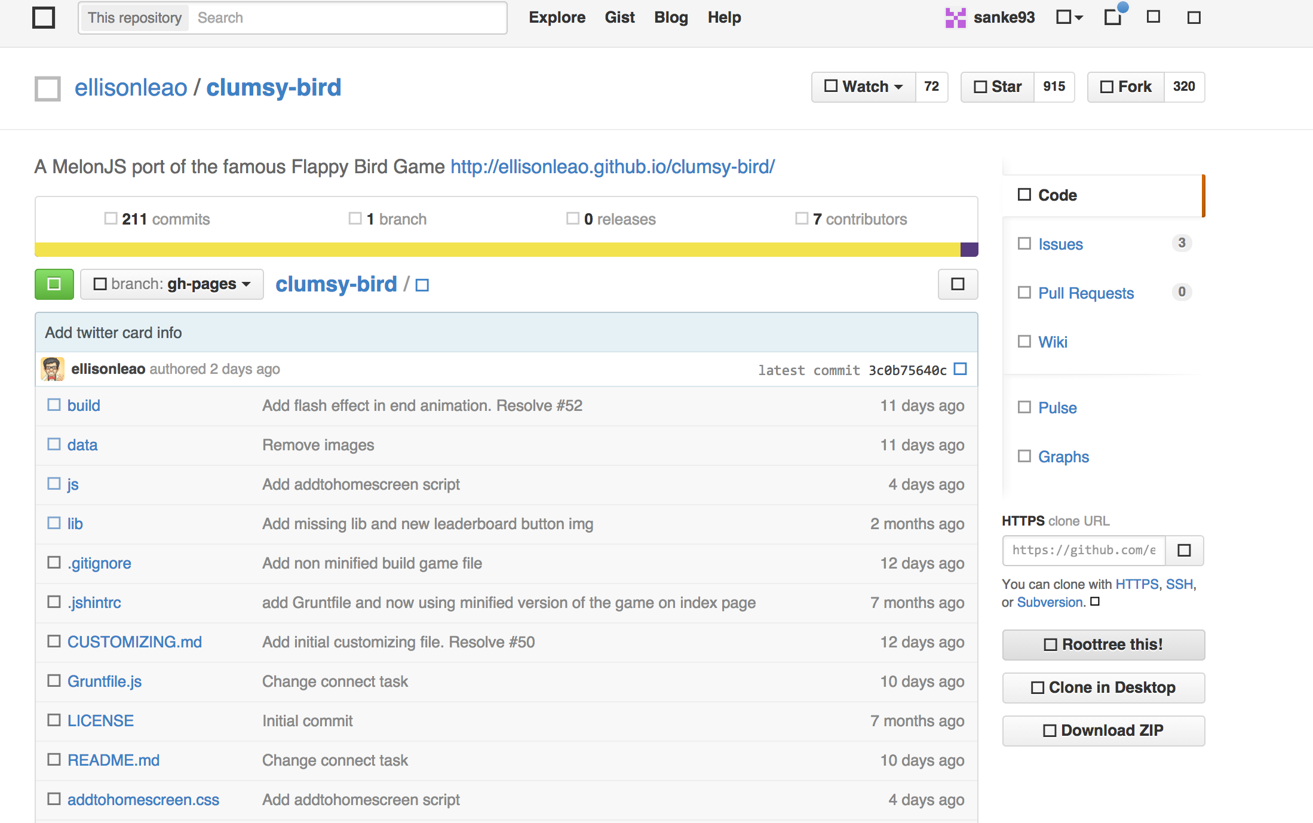This screenshot has width=1313, height=823.
Task: Open notifications icon with blue dot
Action: click(x=1113, y=17)
